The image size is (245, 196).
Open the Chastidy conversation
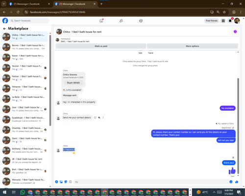tap(24, 130)
